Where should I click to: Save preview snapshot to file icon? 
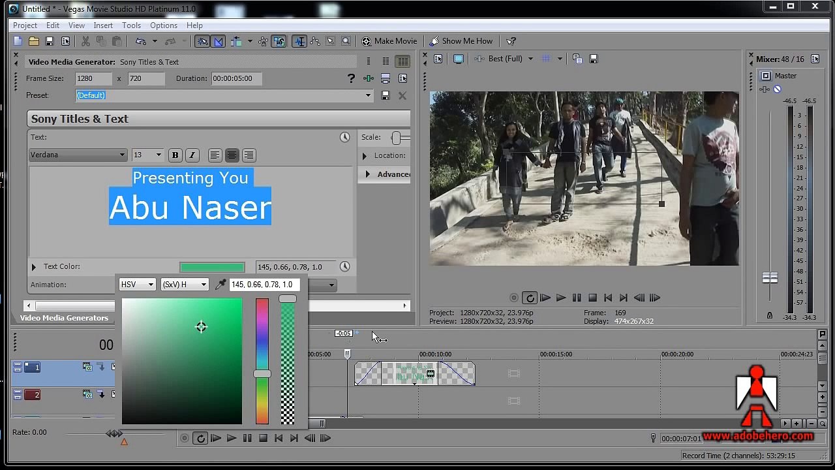(x=594, y=59)
